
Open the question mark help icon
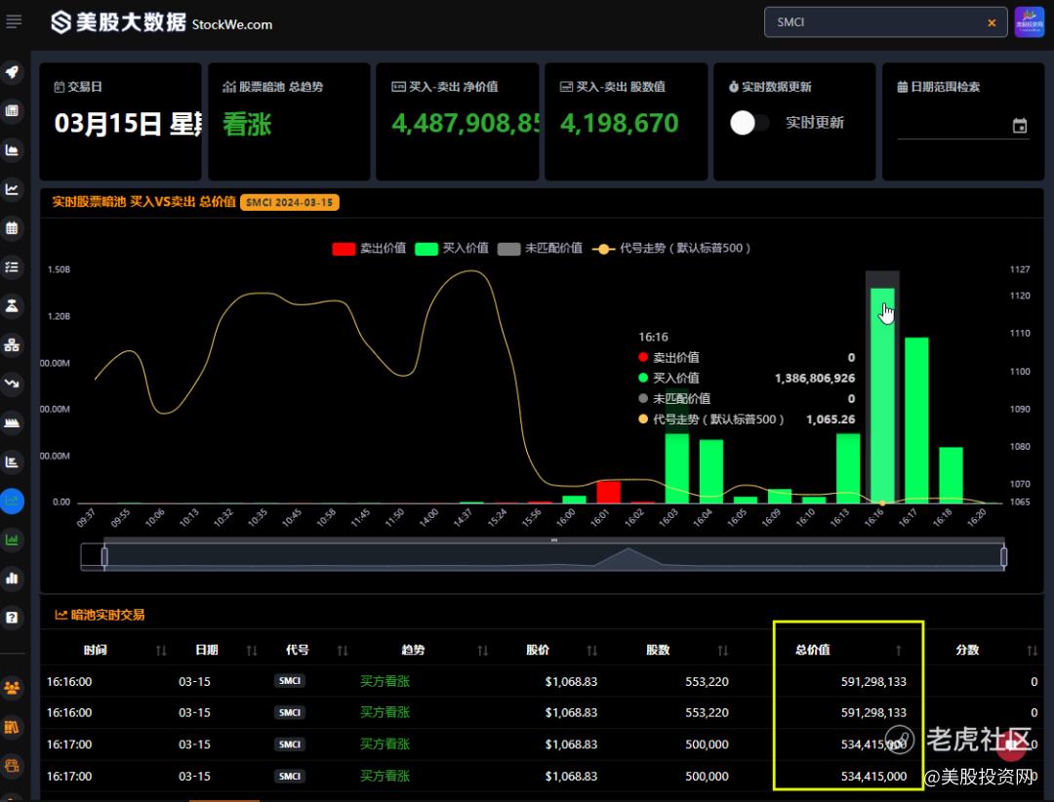click(13, 617)
